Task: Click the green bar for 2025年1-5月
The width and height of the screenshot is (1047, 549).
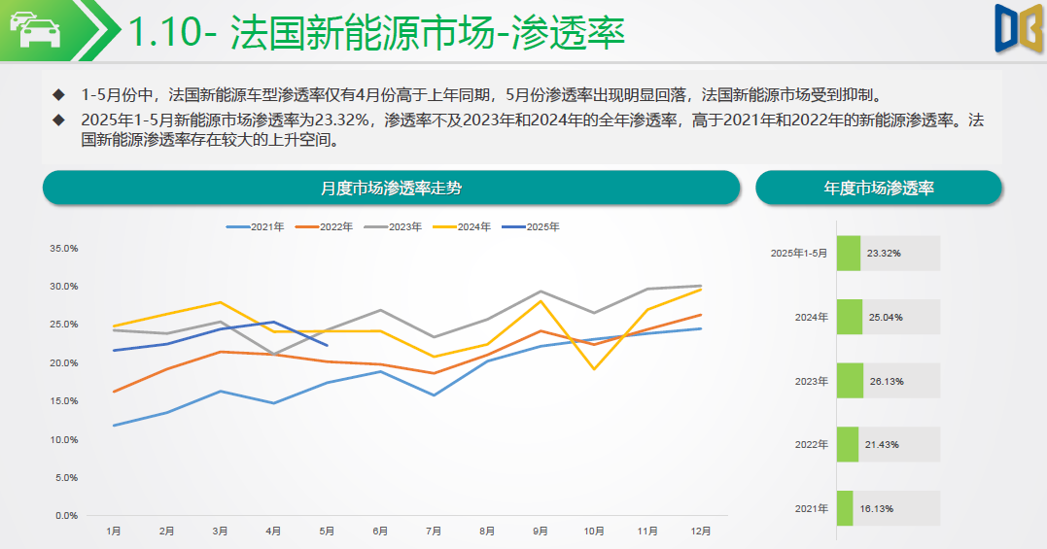Action: (x=849, y=253)
